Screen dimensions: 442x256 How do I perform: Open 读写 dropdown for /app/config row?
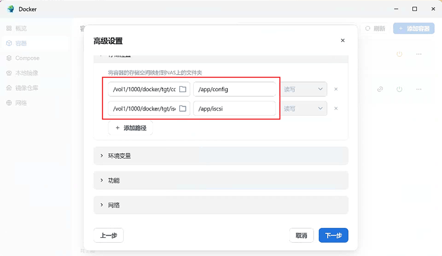tap(304, 89)
